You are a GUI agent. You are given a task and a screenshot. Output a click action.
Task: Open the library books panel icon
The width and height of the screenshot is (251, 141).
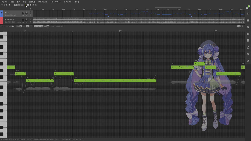pos(248,34)
